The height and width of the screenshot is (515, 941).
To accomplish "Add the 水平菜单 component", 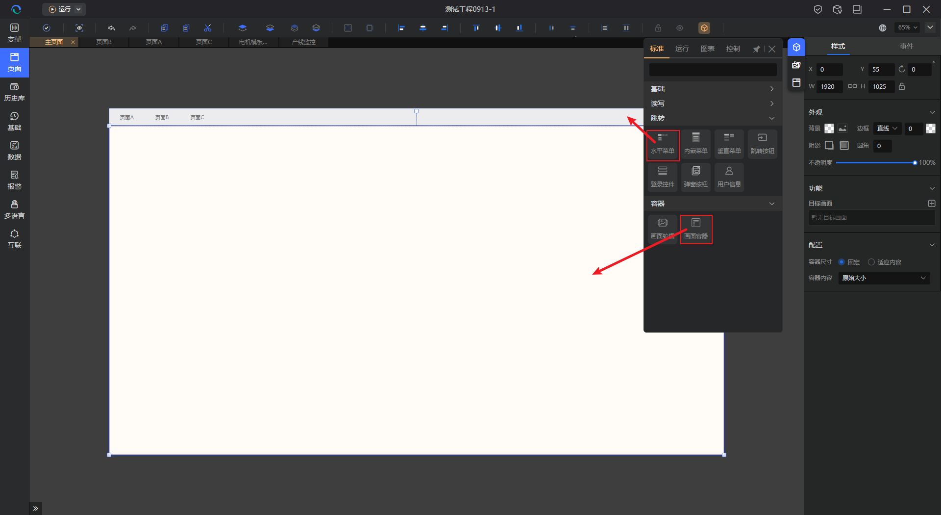I will coord(663,145).
